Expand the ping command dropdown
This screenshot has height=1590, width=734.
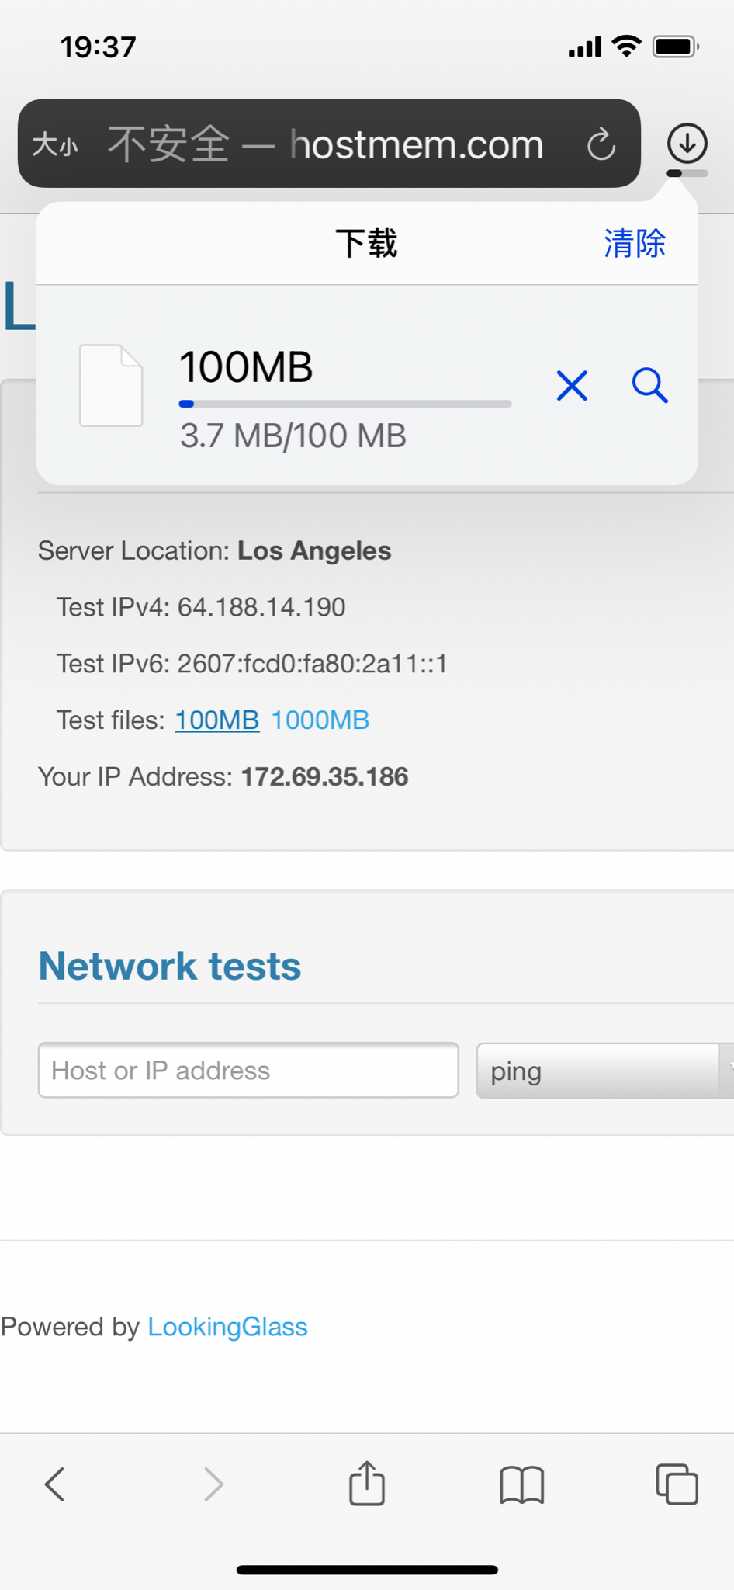tap(604, 1071)
